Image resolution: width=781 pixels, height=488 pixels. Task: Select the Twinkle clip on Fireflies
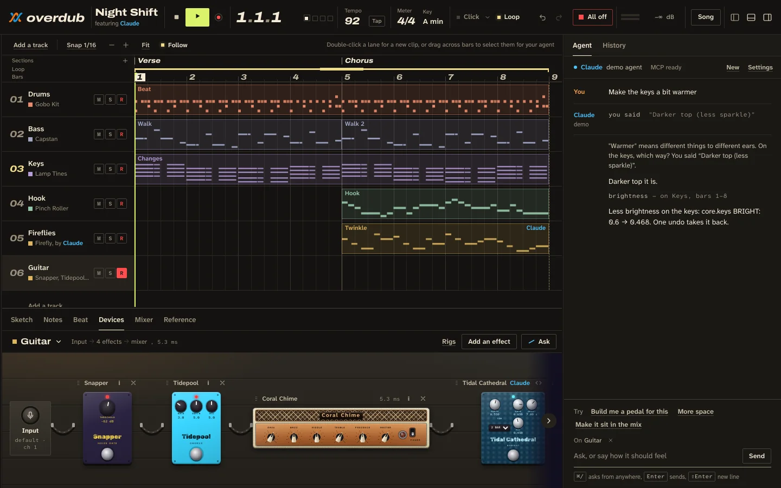pos(445,239)
